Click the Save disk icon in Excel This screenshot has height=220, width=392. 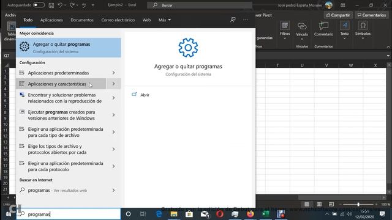click(51, 5)
